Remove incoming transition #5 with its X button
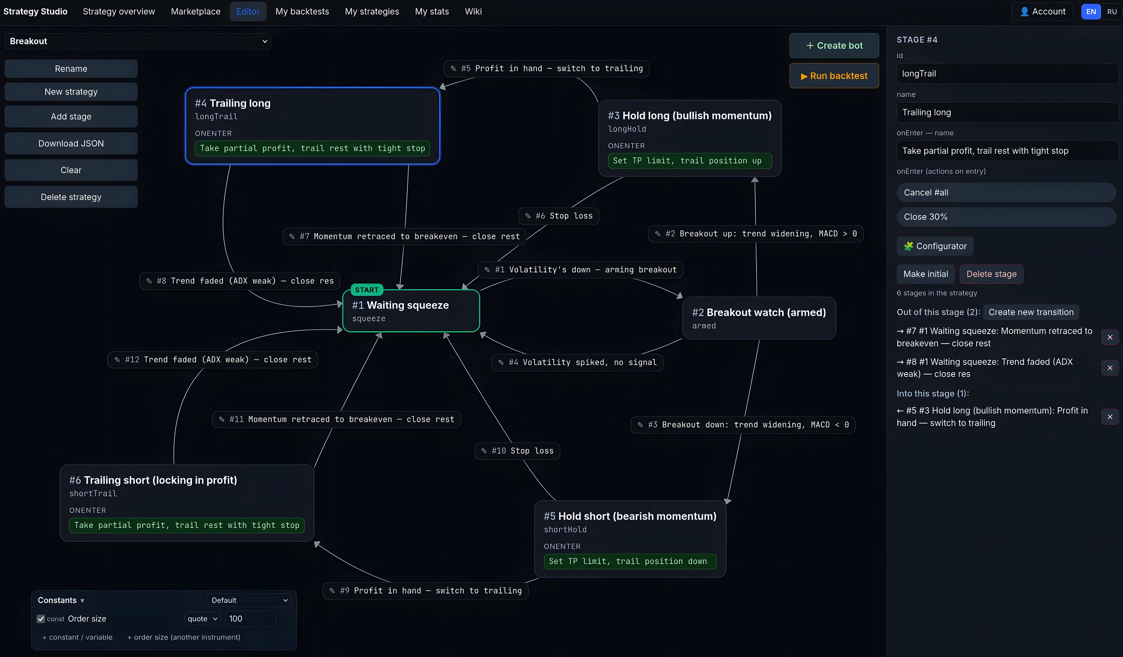This screenshot has width=1123, height=657. (x=1110, y=417)
